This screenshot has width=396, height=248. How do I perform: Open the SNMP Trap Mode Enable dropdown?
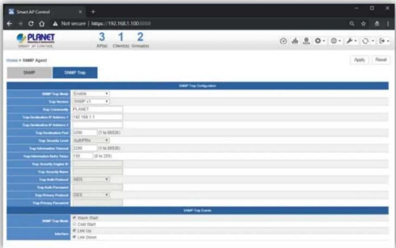coord(91,94)
